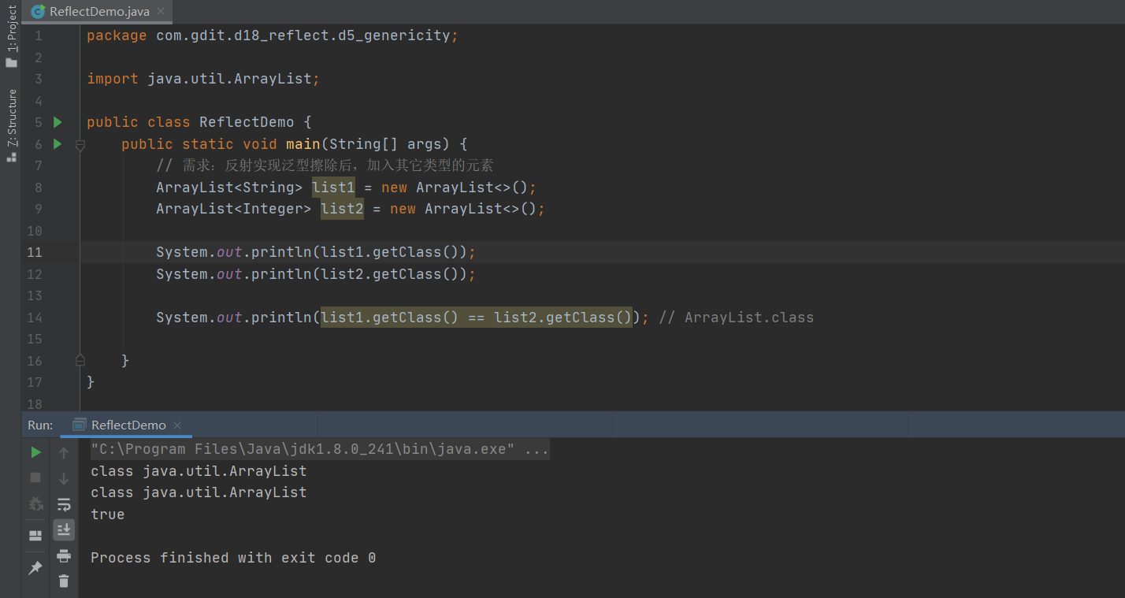The image size is (1125, 598).
Task: Click the Down stack trace arrow
Action: click(64, 478)
